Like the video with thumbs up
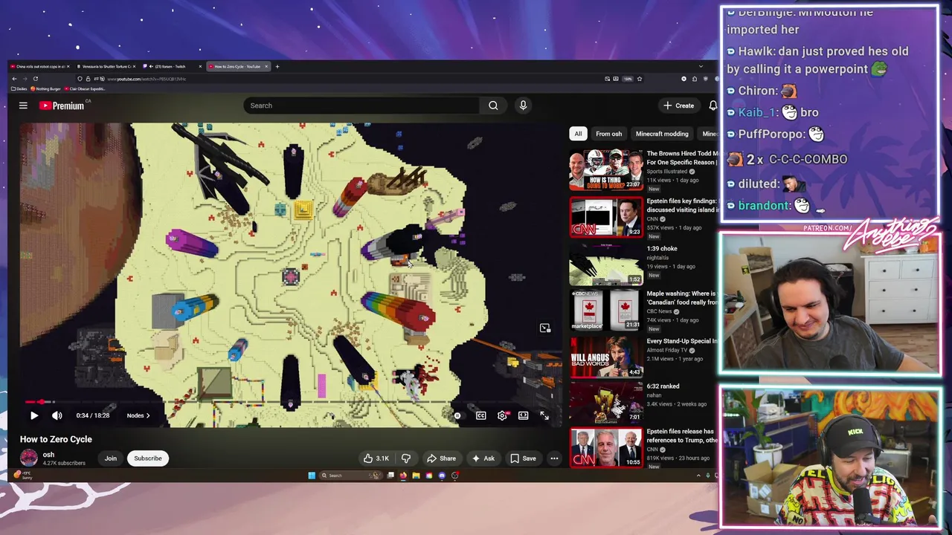Image resolution: width=952 pixels, height=535 pixels. point(376,458)
